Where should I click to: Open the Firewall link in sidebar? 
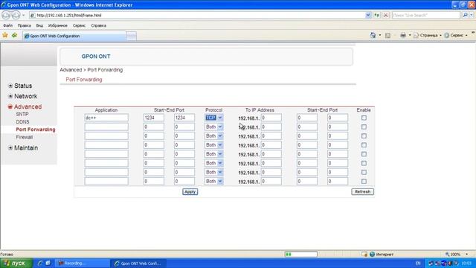click(x=25, y=137)
